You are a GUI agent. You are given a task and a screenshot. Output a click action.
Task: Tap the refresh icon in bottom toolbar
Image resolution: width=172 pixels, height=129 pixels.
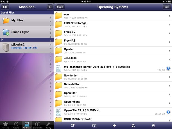(x=133, y=125)
